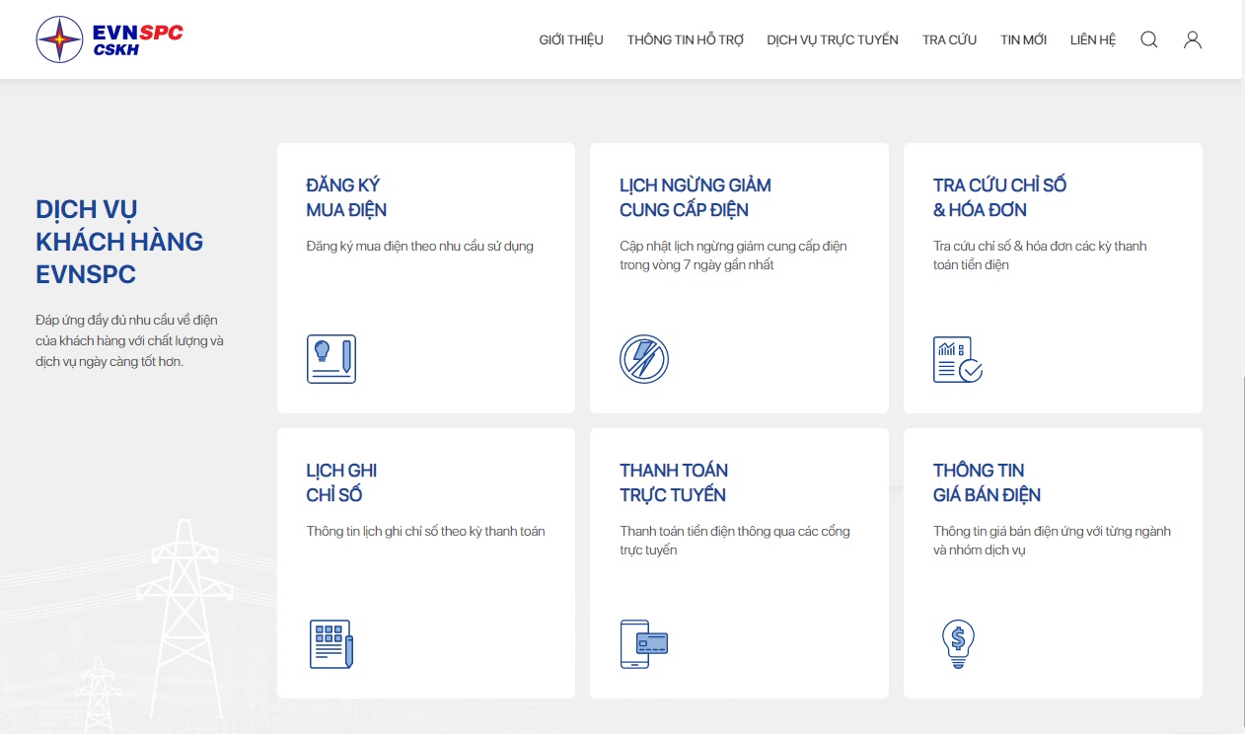Click text 'Thông tin giá bán điện ứng với từng ngành'
Image resolution: width=1245 pixels, height=734 pixels.
(x=1052, y=531)
